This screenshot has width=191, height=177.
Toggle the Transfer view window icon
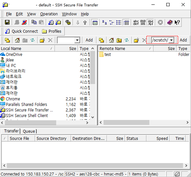[95, 23]
